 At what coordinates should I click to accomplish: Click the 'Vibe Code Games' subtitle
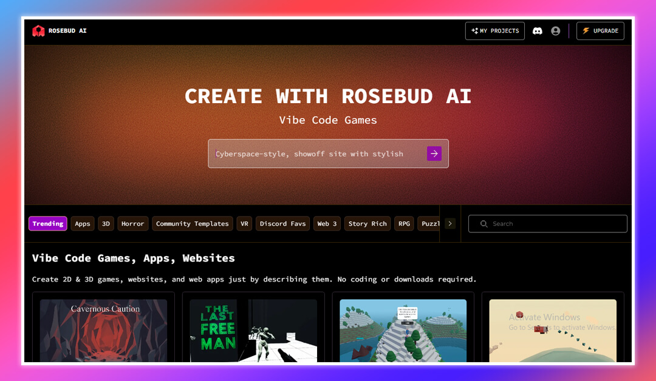point(328,120)
